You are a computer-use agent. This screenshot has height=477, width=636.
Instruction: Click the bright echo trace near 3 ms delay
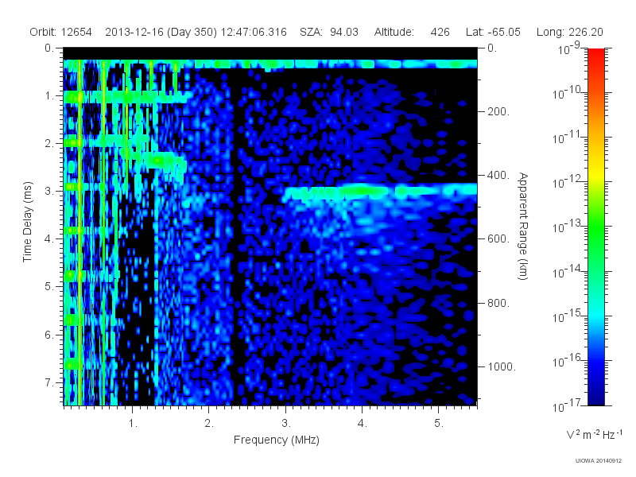point(379,191)
